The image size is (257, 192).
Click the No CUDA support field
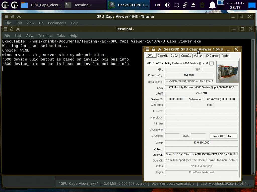202,166
